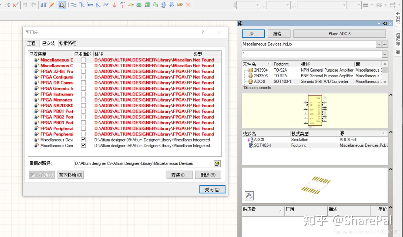Click the 安装 button in the dialog

point(179,175)
